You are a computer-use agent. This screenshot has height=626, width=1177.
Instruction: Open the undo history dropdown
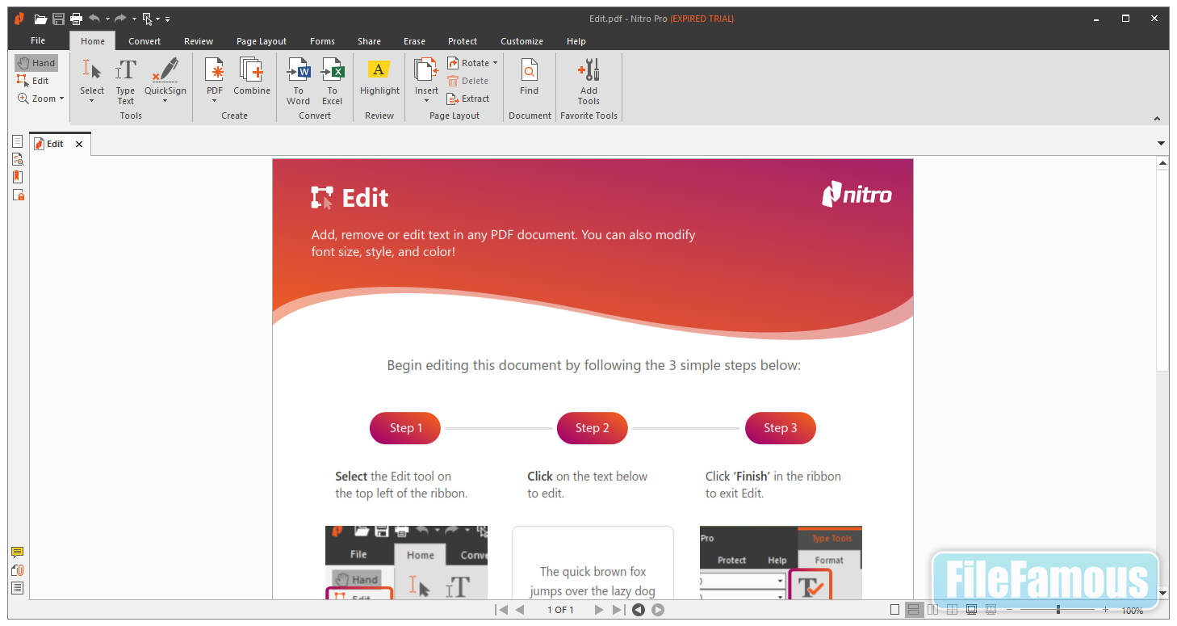pyautogui.click(x=107, y=19)
